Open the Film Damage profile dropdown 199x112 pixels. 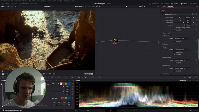click(182, 60)
